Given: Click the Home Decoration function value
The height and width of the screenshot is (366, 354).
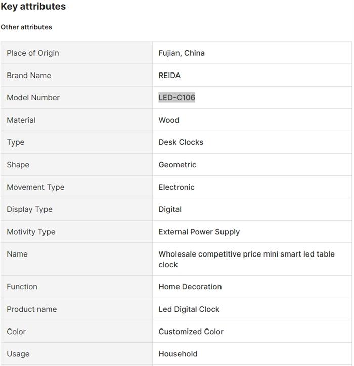Looking at the screenshot, I should coord(190,286).
